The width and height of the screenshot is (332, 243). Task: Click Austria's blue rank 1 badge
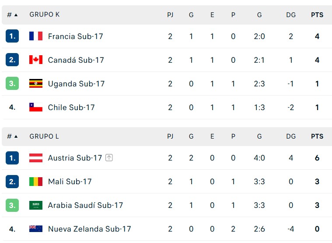12,158
